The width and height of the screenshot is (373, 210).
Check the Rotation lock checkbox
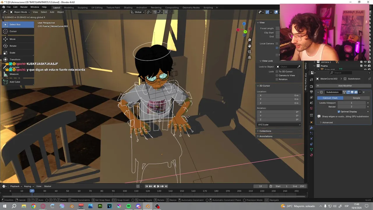pos(277,79)
